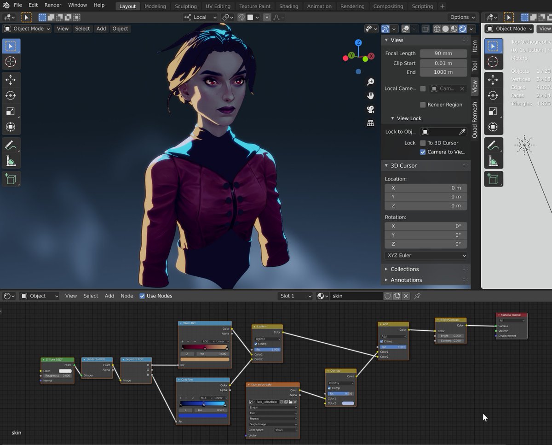Open the XYZ Euler rotation mode dropdown
Image resolution: width=552 pixels, height=445 pixels.
425,255
